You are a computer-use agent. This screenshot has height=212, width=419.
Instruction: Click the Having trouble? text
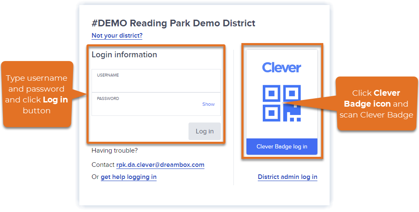[x=115, y=151]
